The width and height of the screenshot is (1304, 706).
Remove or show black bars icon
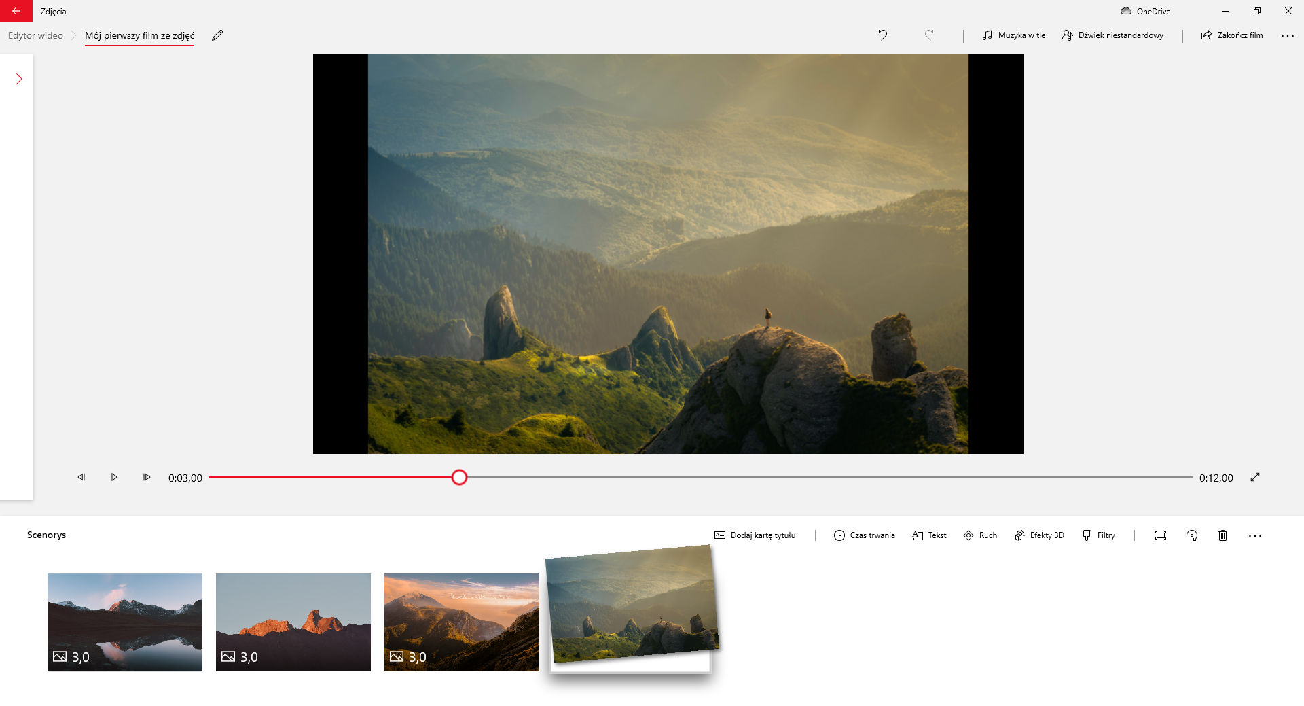click(1161, 535)
